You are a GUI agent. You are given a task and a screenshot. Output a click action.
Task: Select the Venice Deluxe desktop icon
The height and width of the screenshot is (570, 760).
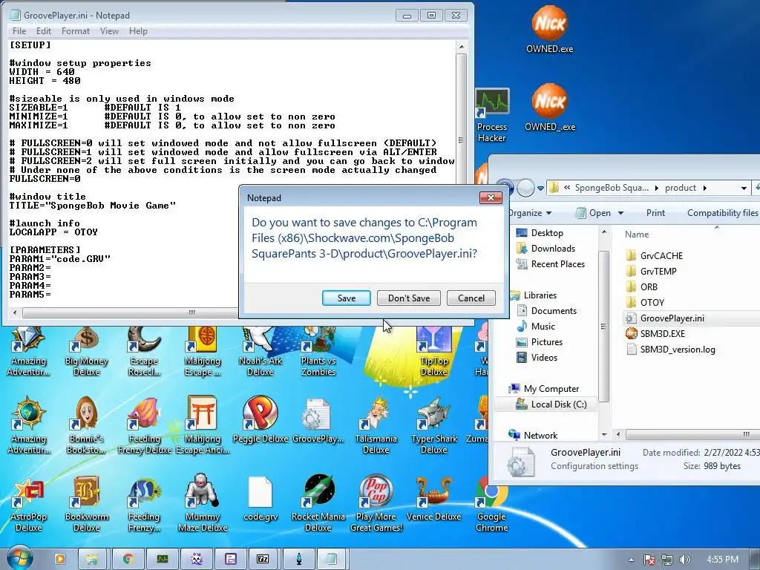tap(433, 498)
